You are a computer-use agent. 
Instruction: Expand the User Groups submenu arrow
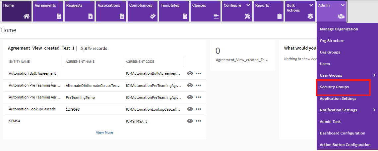tap(374, 75)
